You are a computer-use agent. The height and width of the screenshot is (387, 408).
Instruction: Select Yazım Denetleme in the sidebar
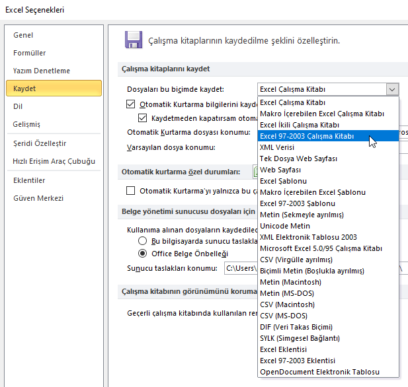[54, 71]
